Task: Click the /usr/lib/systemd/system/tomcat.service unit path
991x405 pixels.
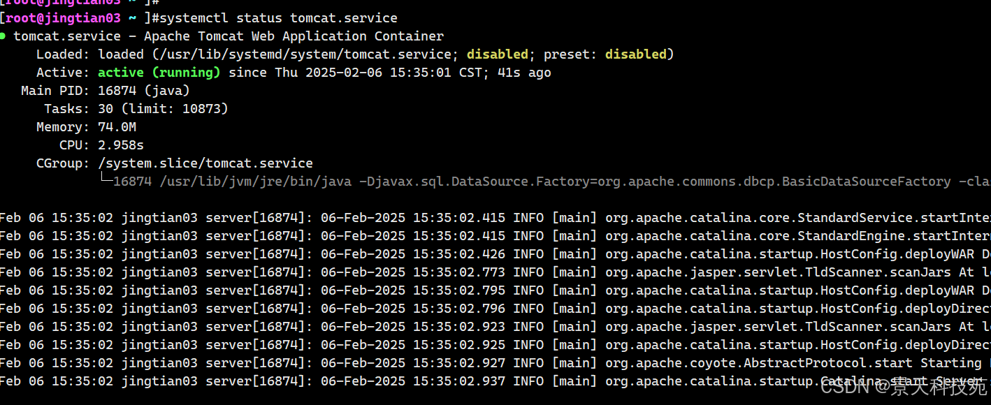Action: tap(302, 54)
